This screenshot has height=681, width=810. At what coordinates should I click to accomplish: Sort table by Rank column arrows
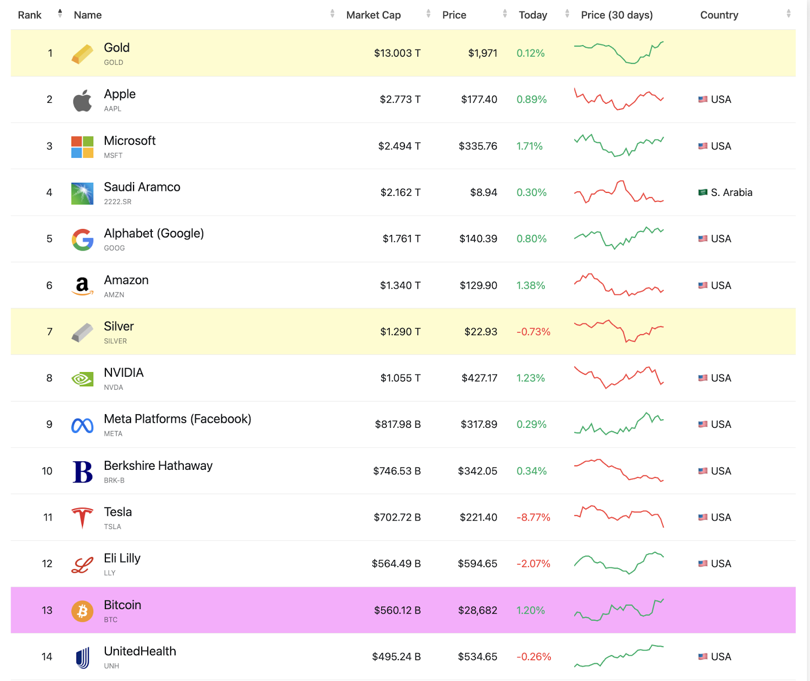[x=60, y=13]
